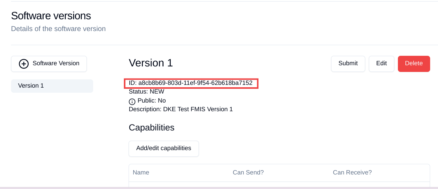This screenshot has width=438, height=189.
Task: Select Version 1 in the sidebar list
Action: [x=52, y=86]
